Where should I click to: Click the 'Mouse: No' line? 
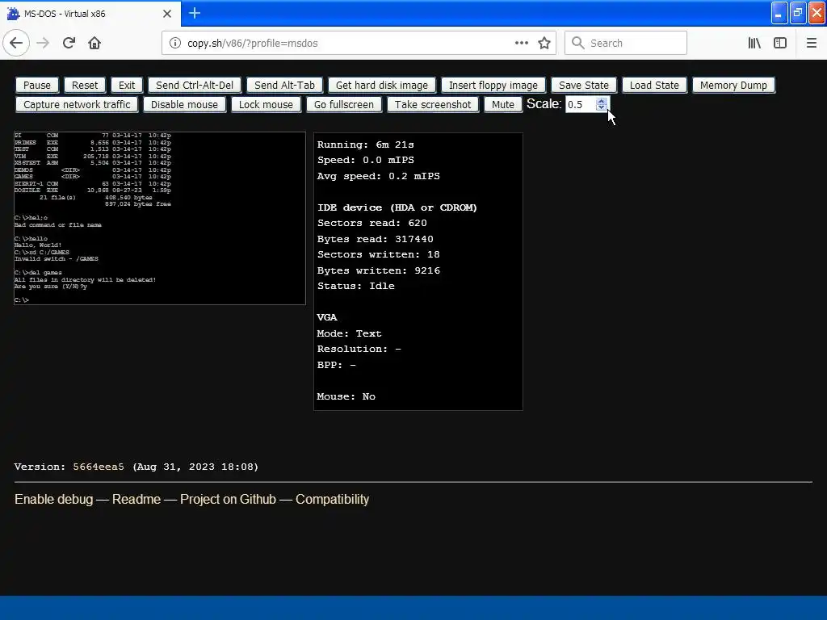[346, 396]
